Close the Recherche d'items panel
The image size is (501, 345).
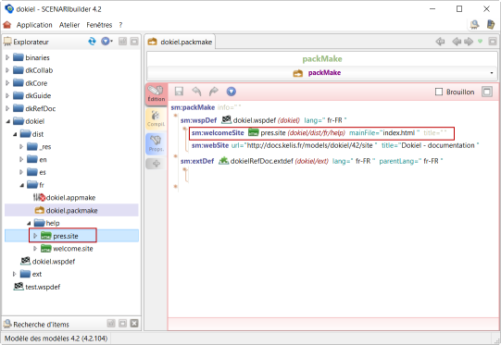pos(134,324)
